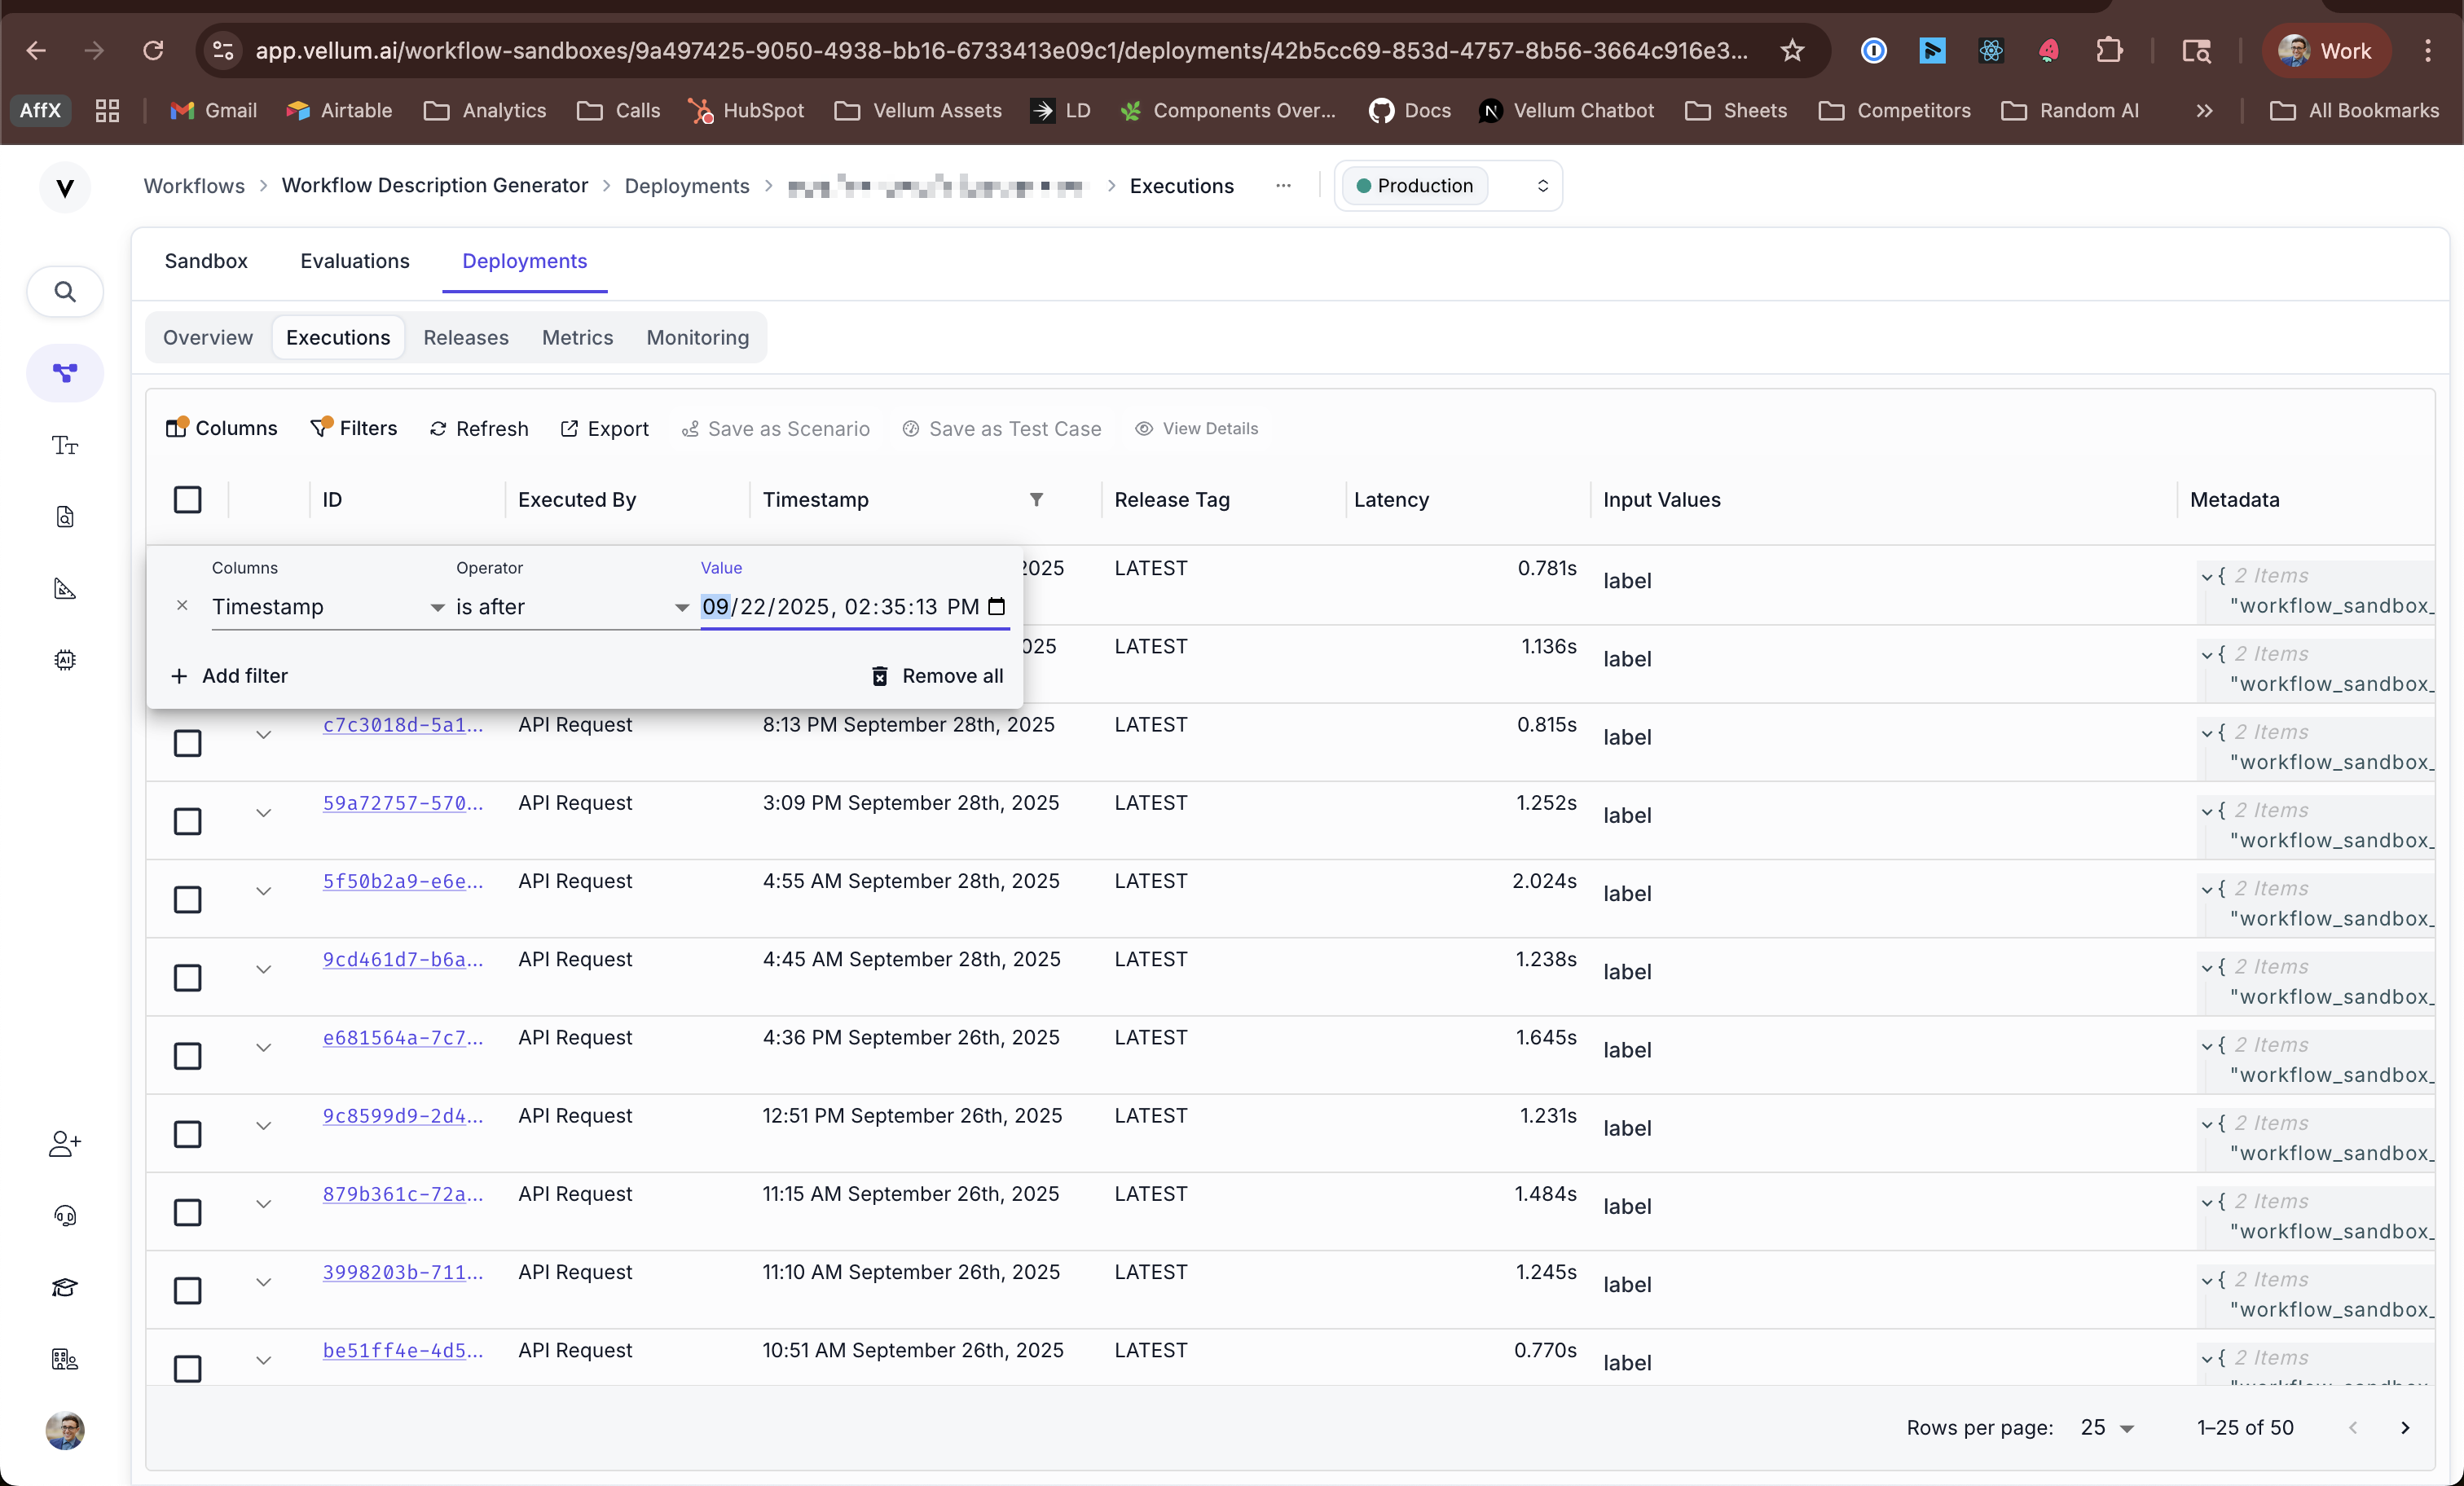The image size is (2464, 1486).
Task: Go to next page of results
Action: [x=2405, y=1427]
